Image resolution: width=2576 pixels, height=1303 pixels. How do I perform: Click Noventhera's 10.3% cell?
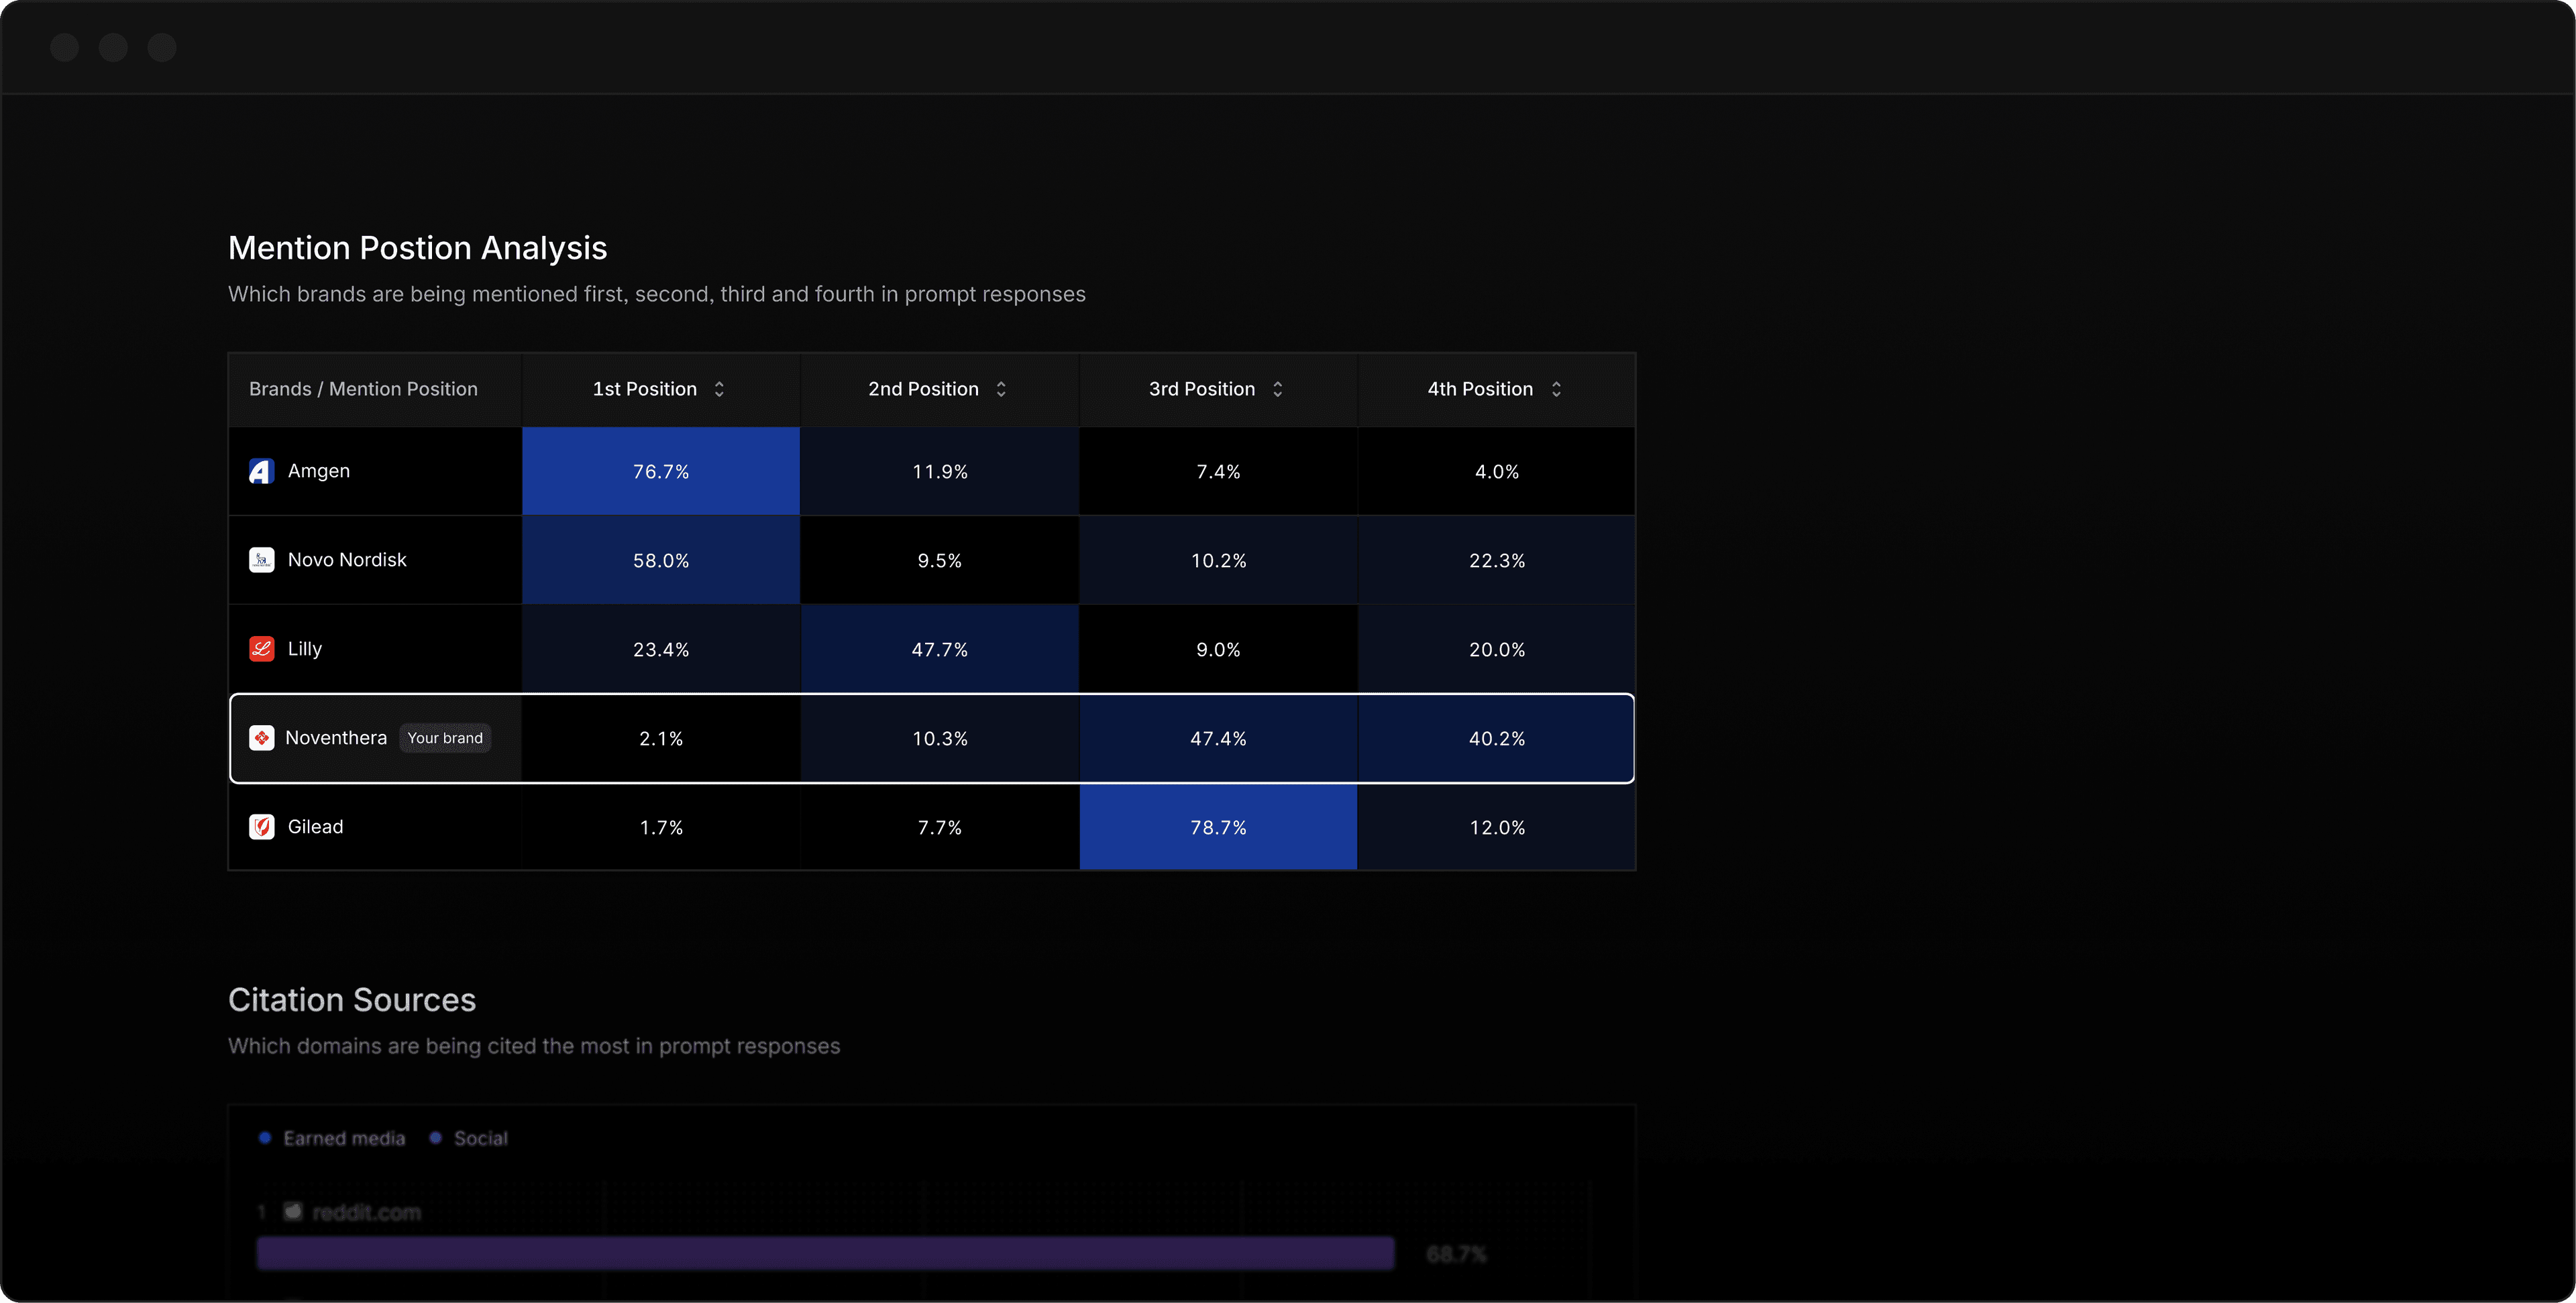[939, 739]
